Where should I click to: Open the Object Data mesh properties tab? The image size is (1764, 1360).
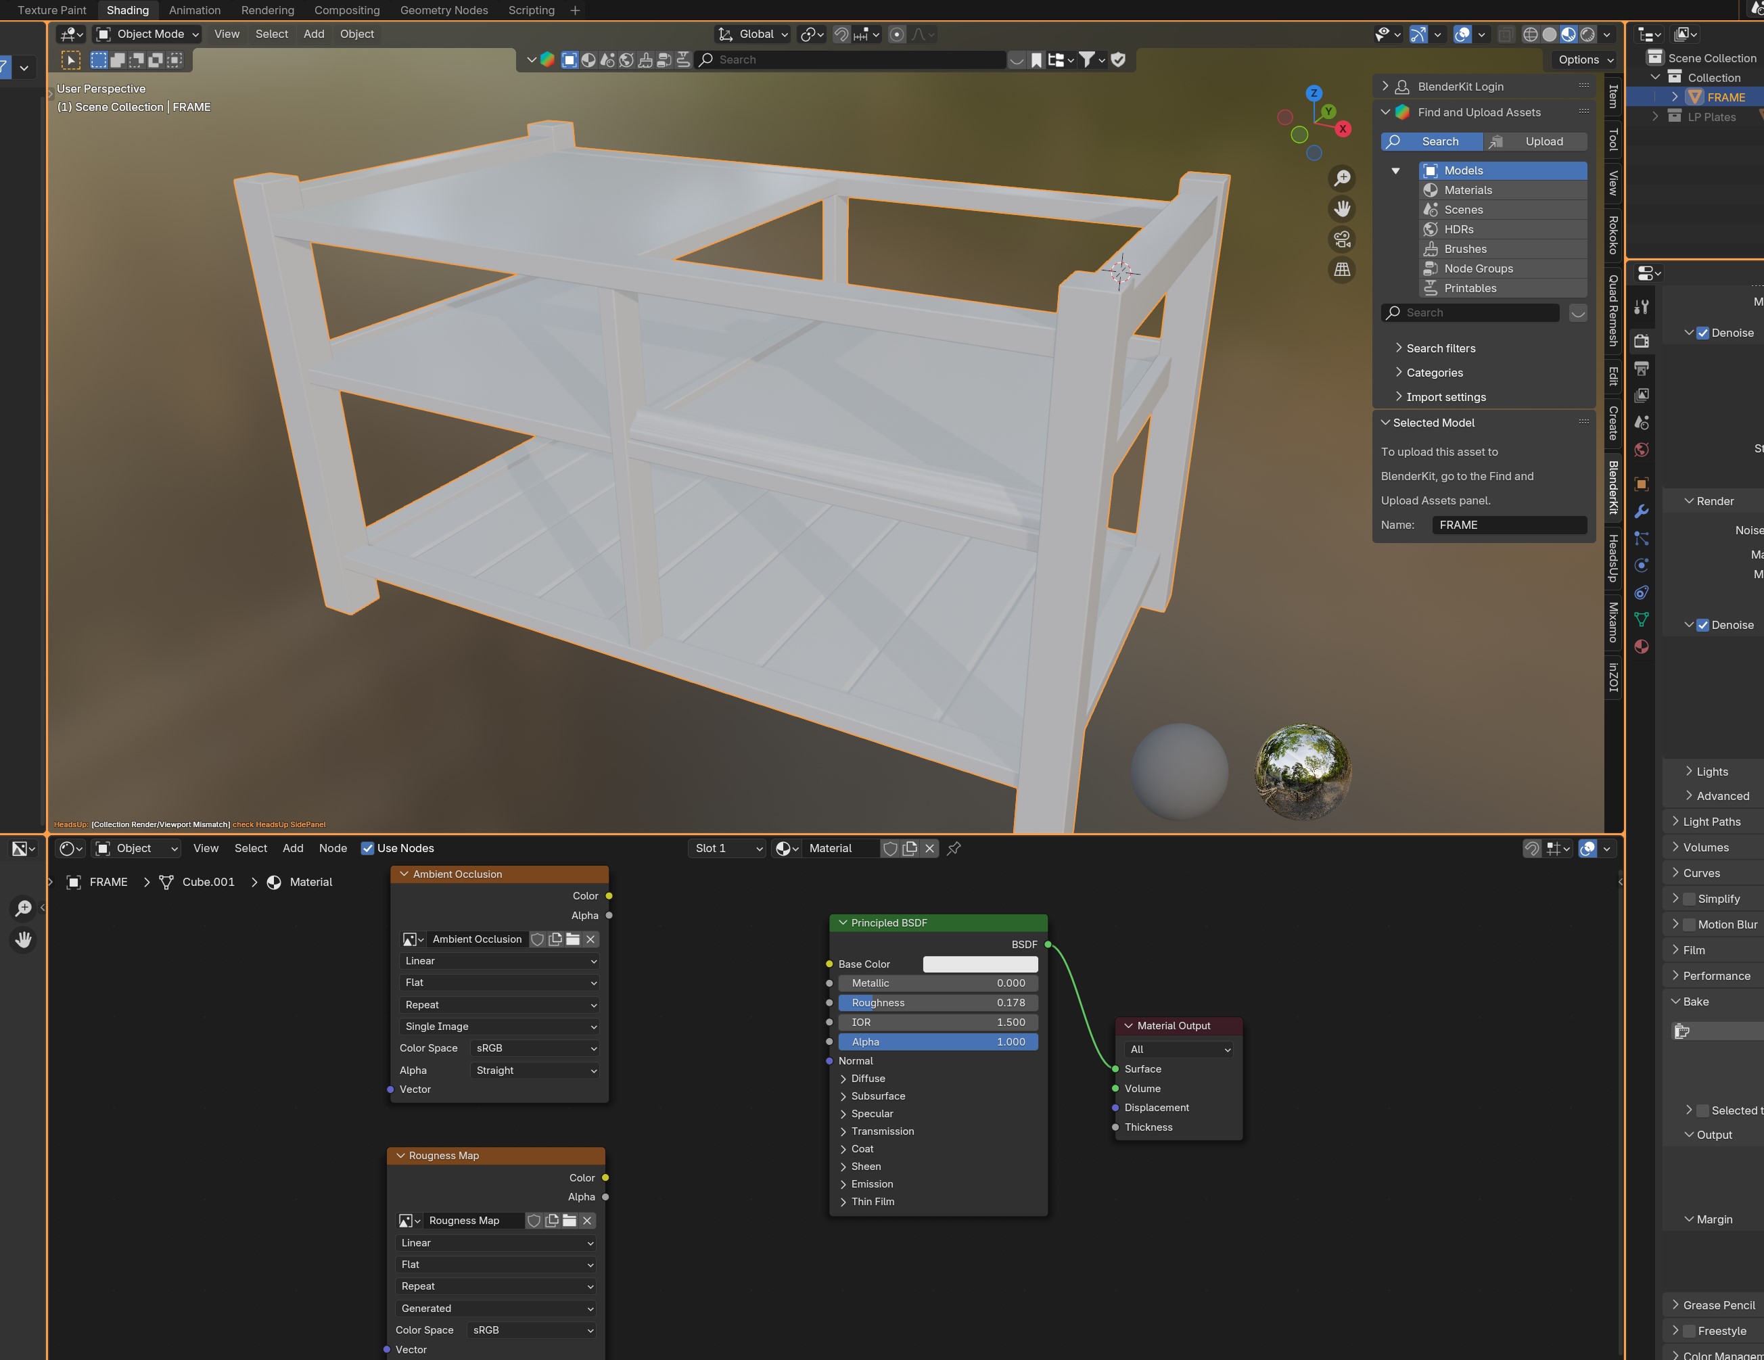(1641, 619)
